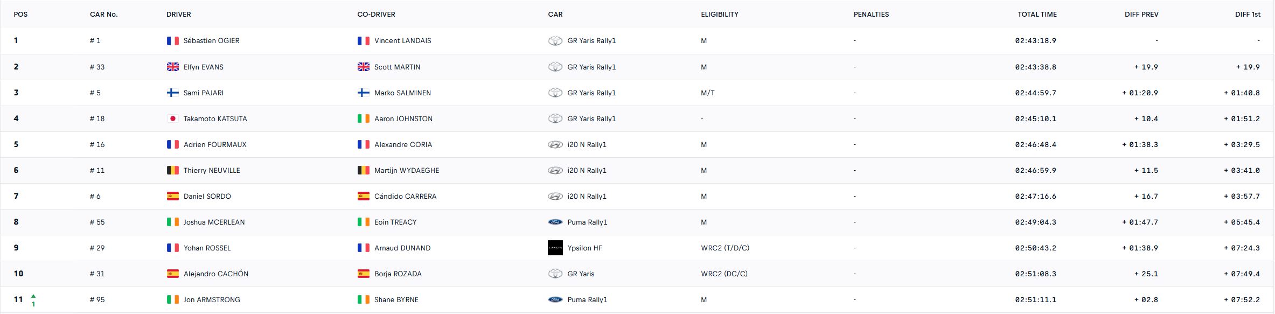Click co-driver name Shane BYRNE
The height and width of the screenshot is (314, 1275).
pos(396,299)
